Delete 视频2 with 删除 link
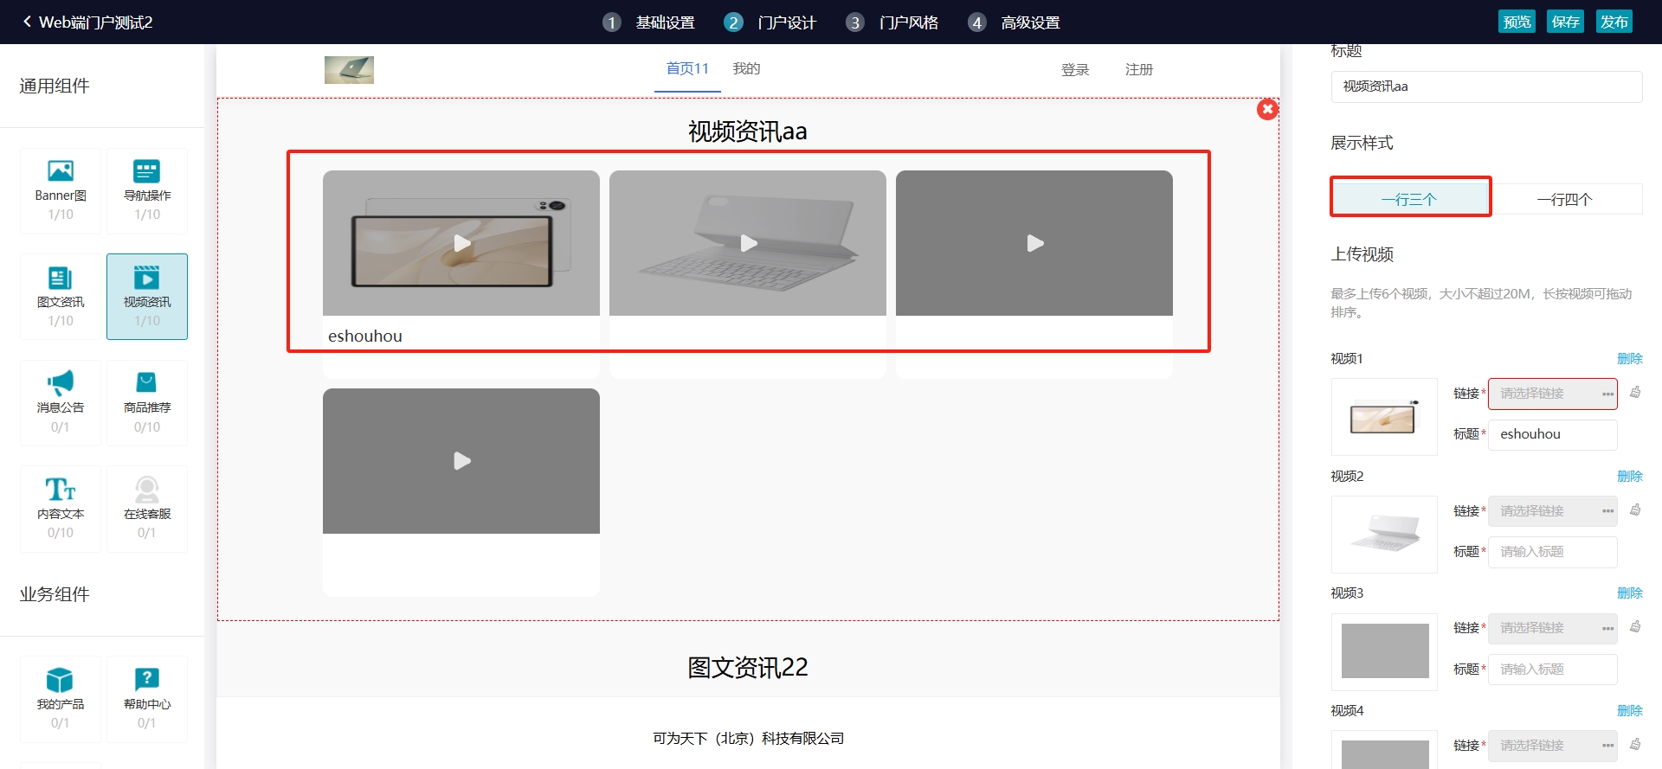Screen dimensions: 1662x769 pos(1629,476)
